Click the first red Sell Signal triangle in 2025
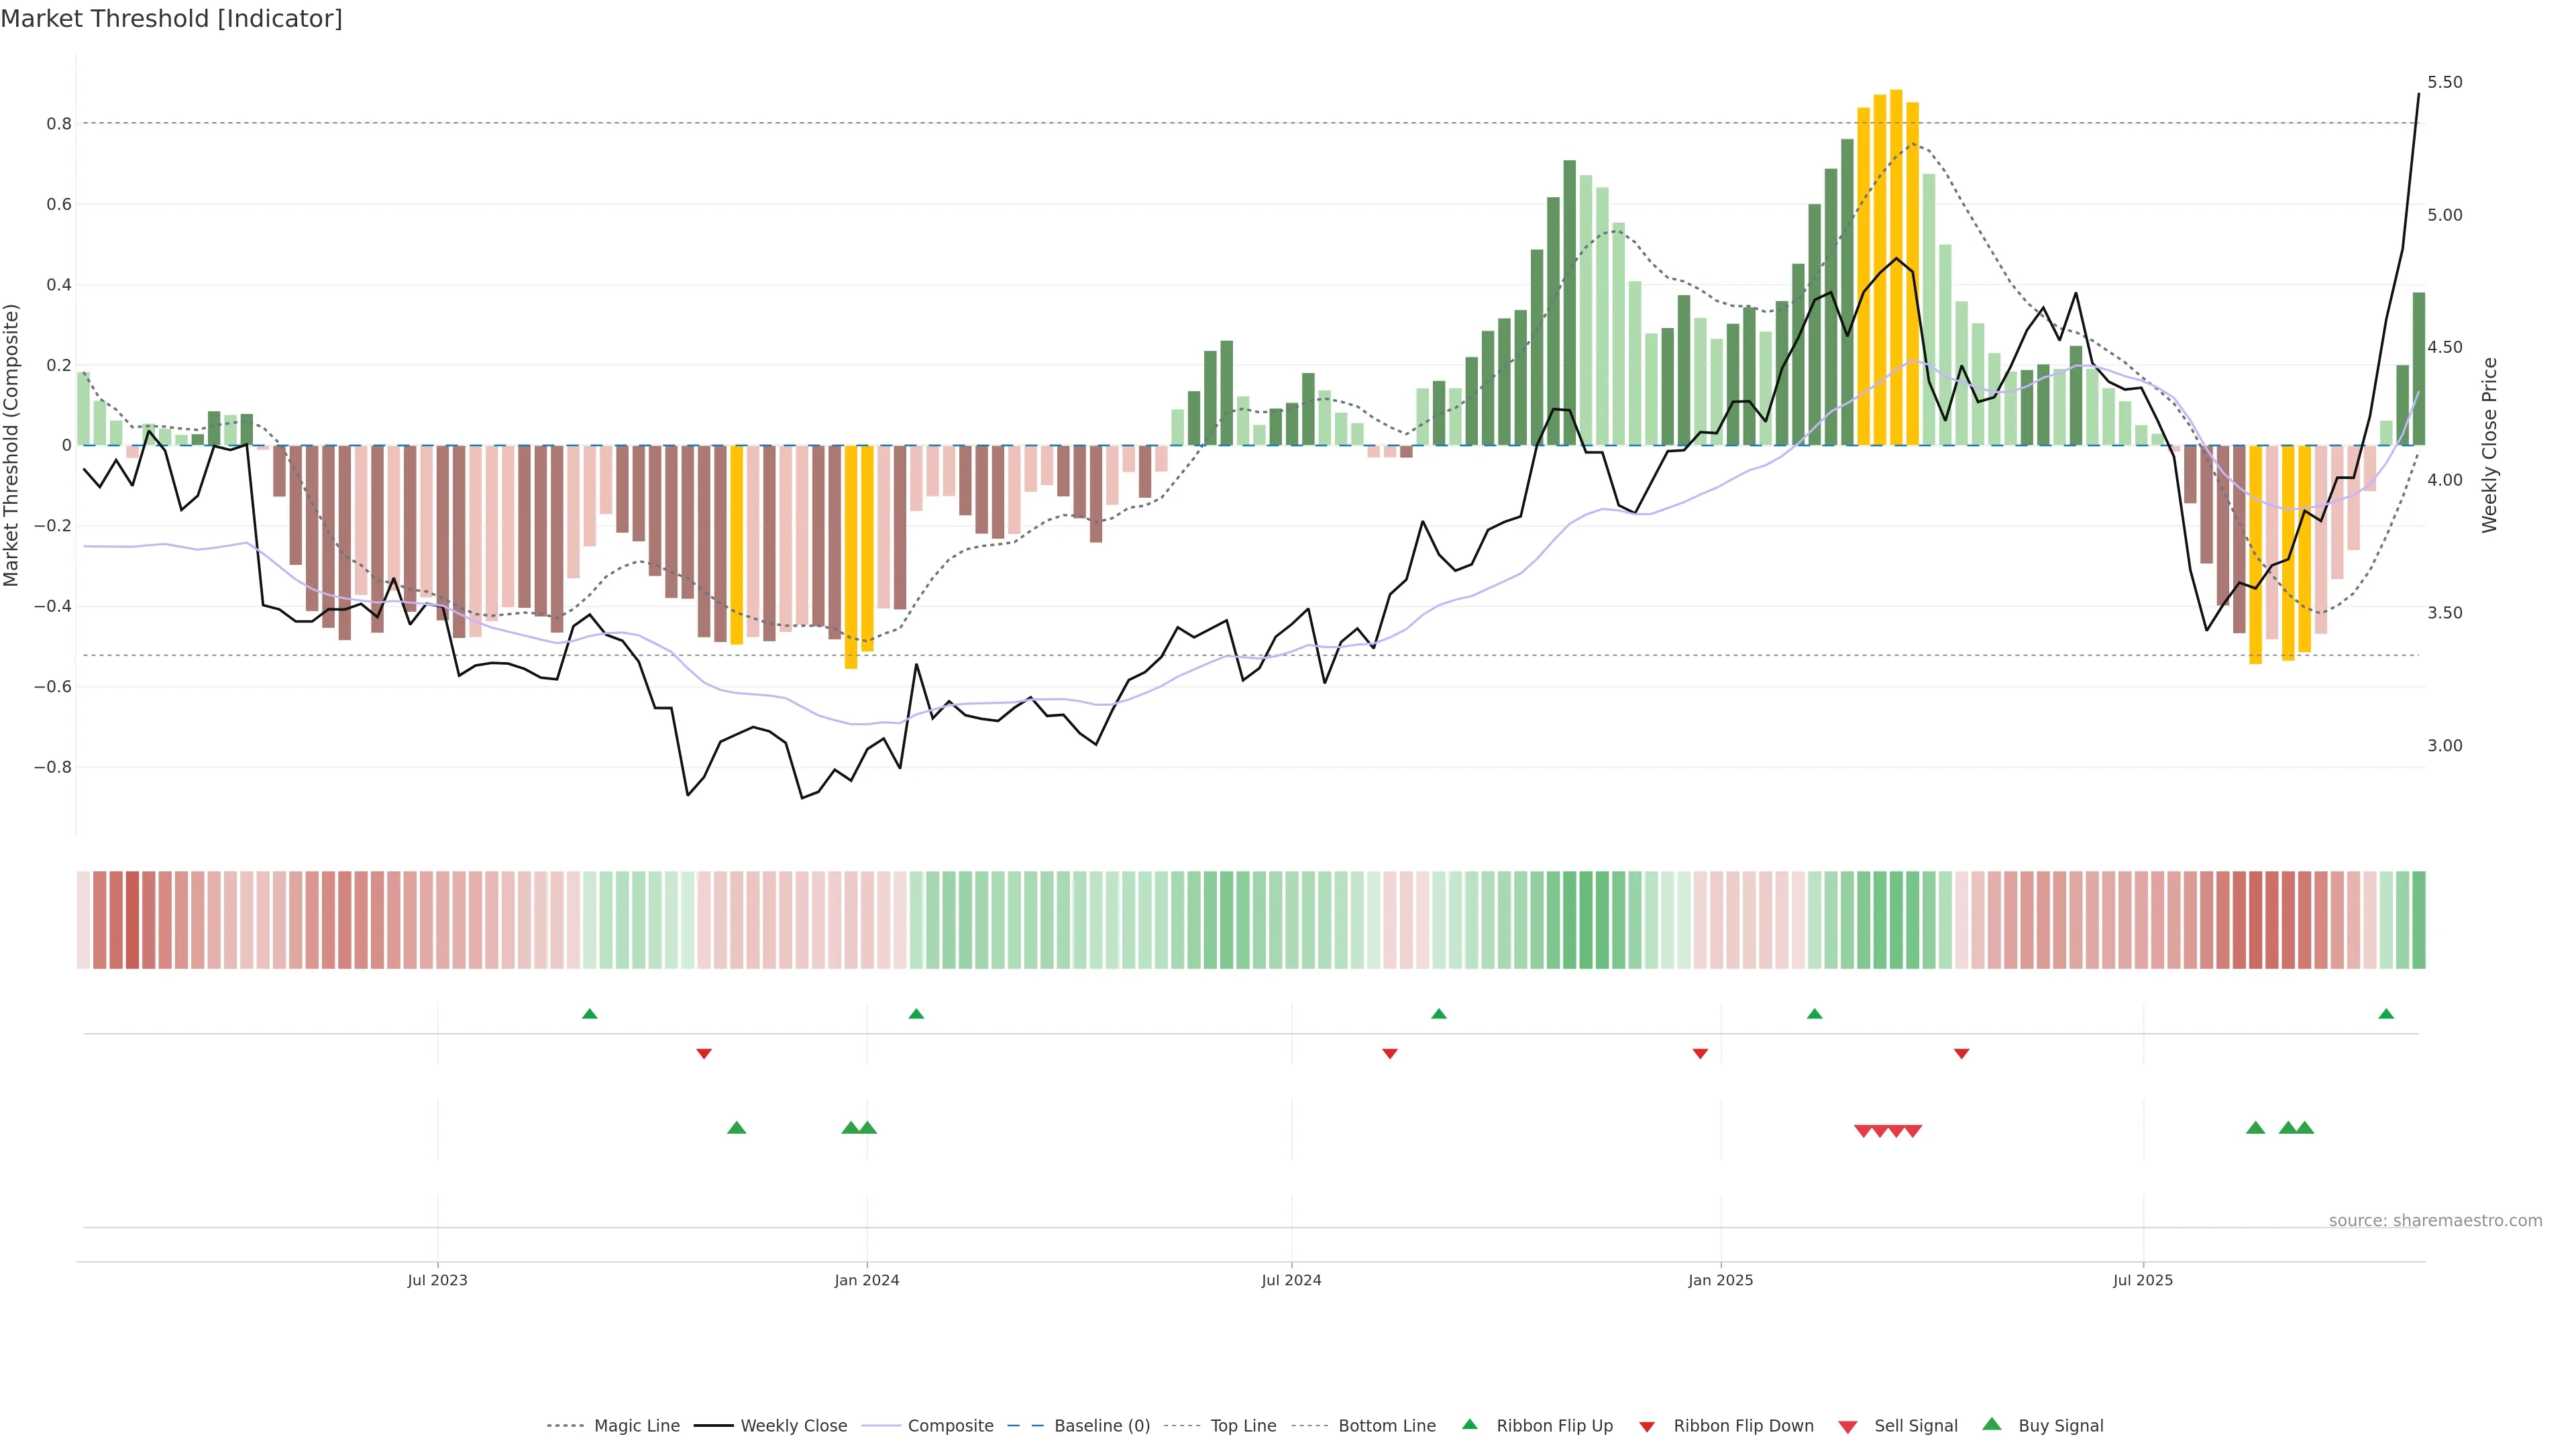 tap(1863, 1131)
